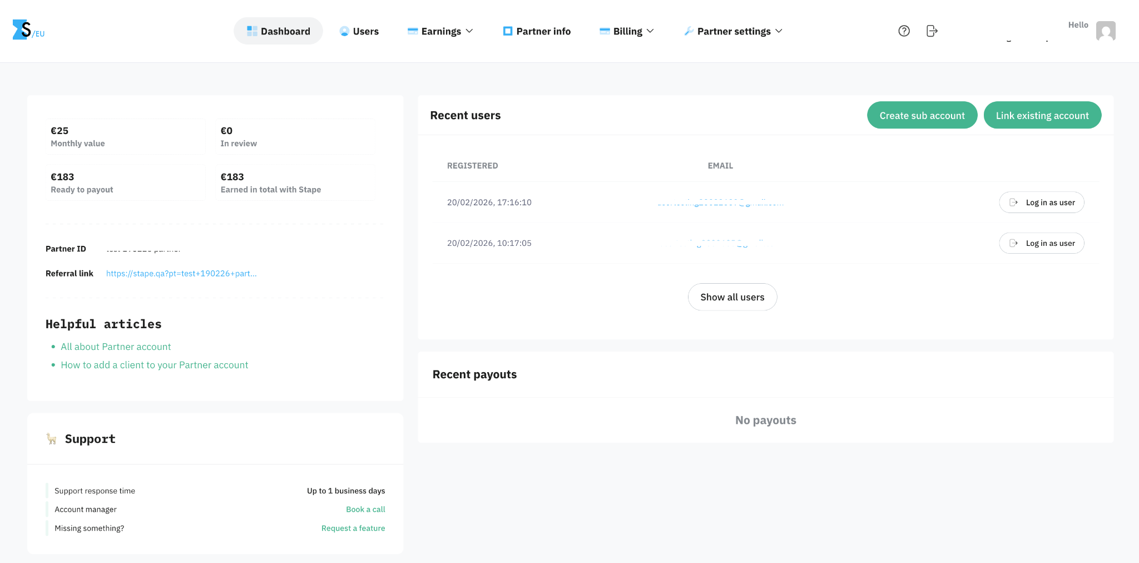
Task: Expand the Billing dropdown chevron
Action: pos(650,31)
